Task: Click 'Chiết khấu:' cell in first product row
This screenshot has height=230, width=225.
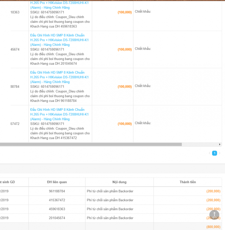Action: click(x=143, y=12)
